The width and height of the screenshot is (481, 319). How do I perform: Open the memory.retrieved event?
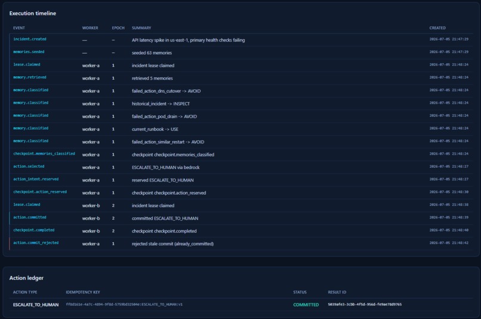[x=30, y=77]
